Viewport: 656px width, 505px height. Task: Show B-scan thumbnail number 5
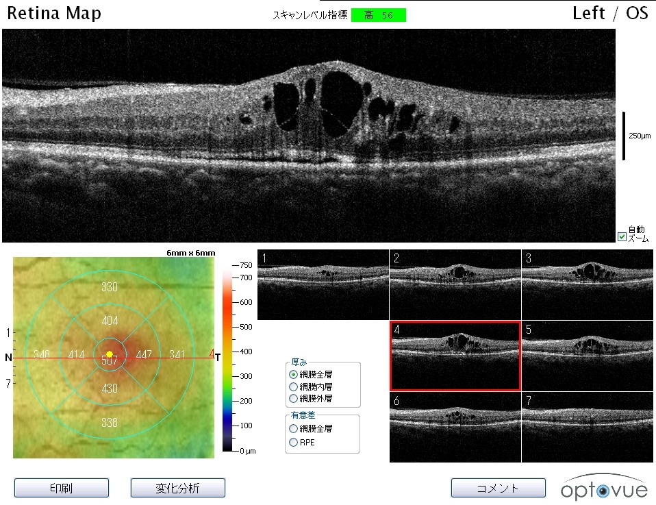(587, 356)
